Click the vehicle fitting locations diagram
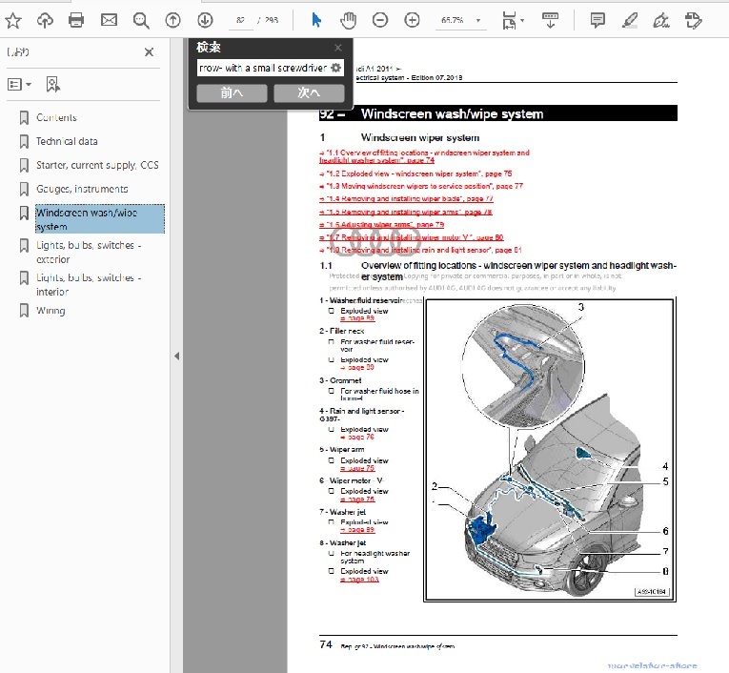The width and height of the screenshot is (729, 673). tap(550, 450)
